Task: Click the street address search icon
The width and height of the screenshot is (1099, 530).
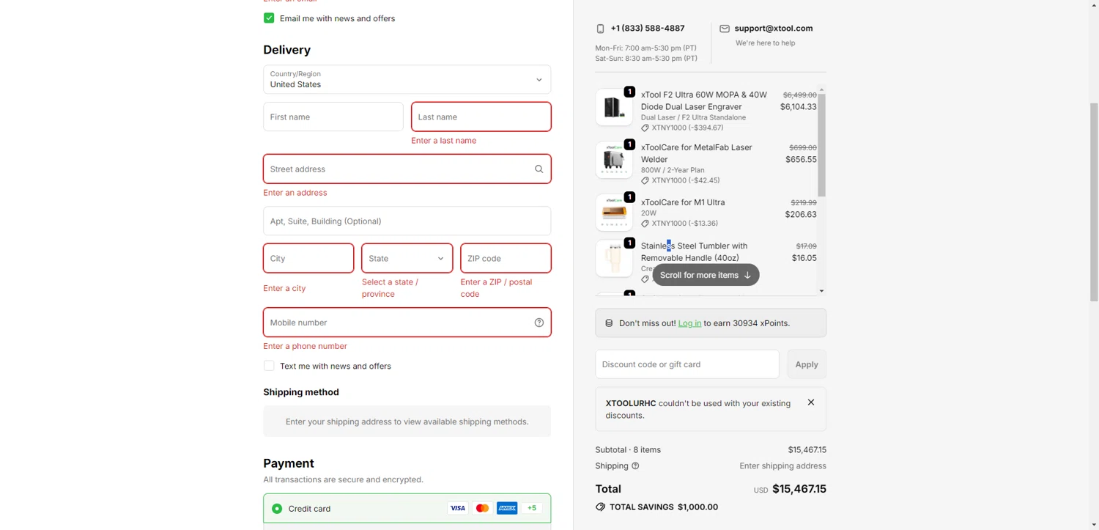Action: (539, 169)
